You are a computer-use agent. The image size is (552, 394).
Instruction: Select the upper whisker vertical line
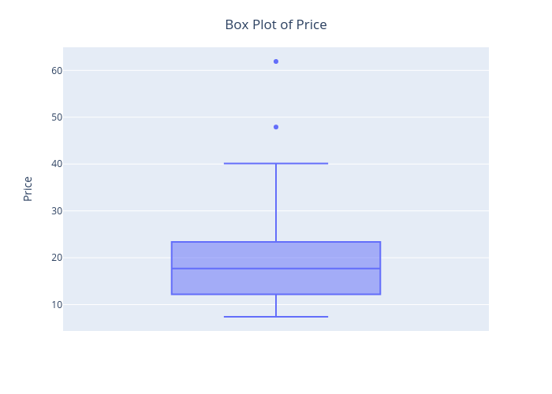[x=276, y=203]
